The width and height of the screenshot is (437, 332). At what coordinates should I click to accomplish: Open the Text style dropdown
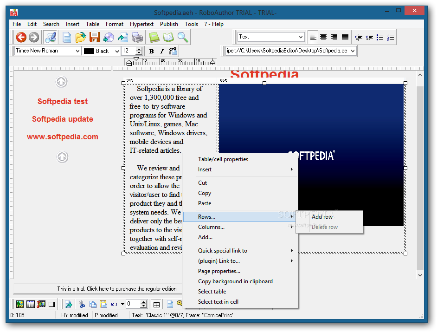301,37
